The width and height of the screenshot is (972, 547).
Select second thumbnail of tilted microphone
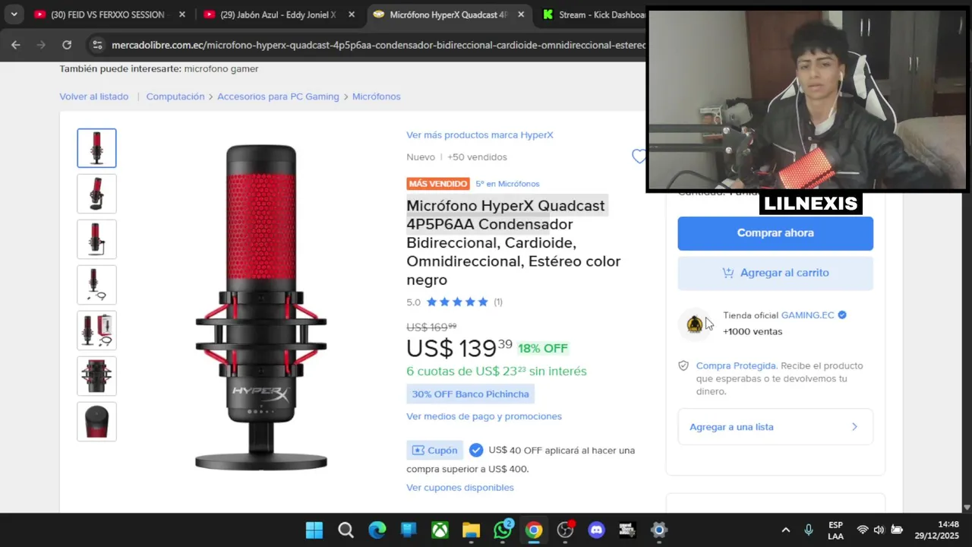tap(96, 194)
